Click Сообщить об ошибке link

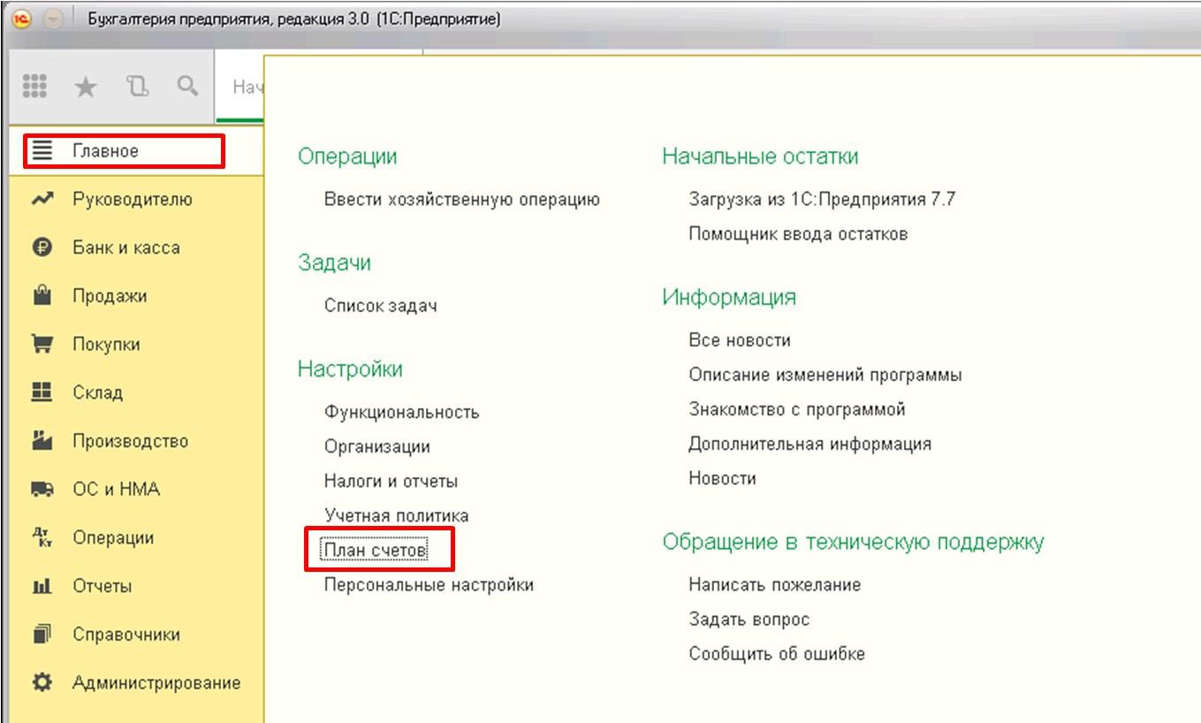tap(776, 654)
